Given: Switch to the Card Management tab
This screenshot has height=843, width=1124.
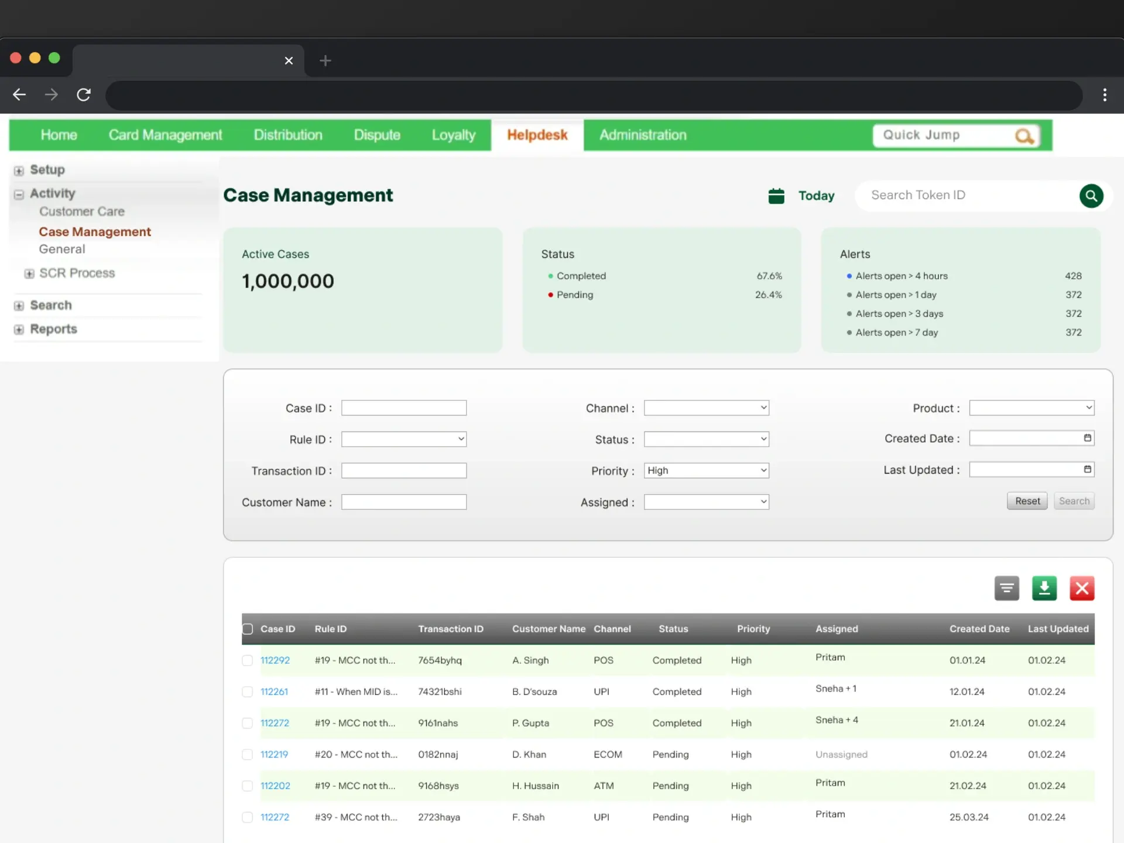Looking at the screenshot, I should [165, 135].
